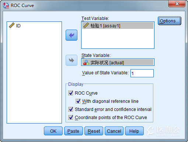Click the Cancel button
The height and width of the screenshot is (142, 188).
pyautogui.click(x=114, y=131)
